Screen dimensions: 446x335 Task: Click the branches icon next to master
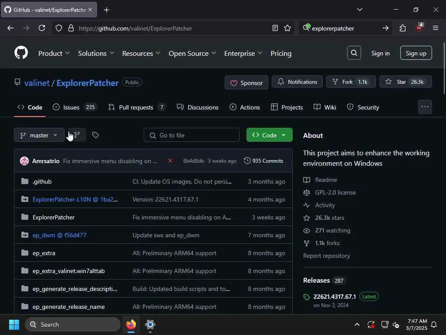[77, 135]
